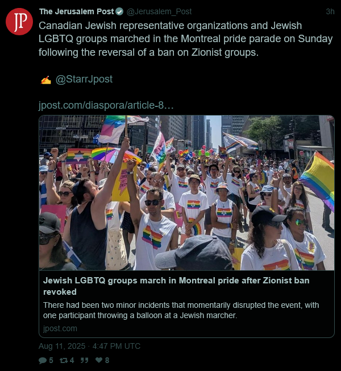341x371 pixels.
Task: Click the like count number 8
Action: (x=107, y=360)
